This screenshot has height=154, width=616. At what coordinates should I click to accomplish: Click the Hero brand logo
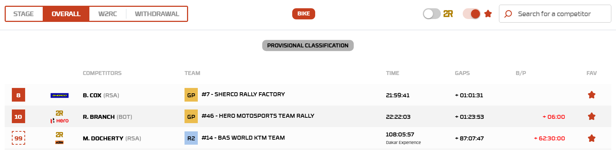(x=60, y=121)
